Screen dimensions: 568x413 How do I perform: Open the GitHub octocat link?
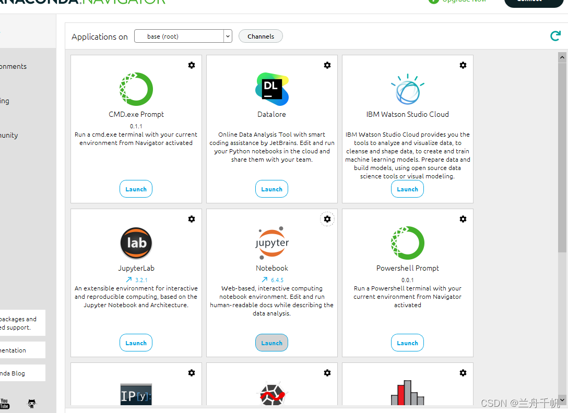pyautogui.click(x=32, y=404)
